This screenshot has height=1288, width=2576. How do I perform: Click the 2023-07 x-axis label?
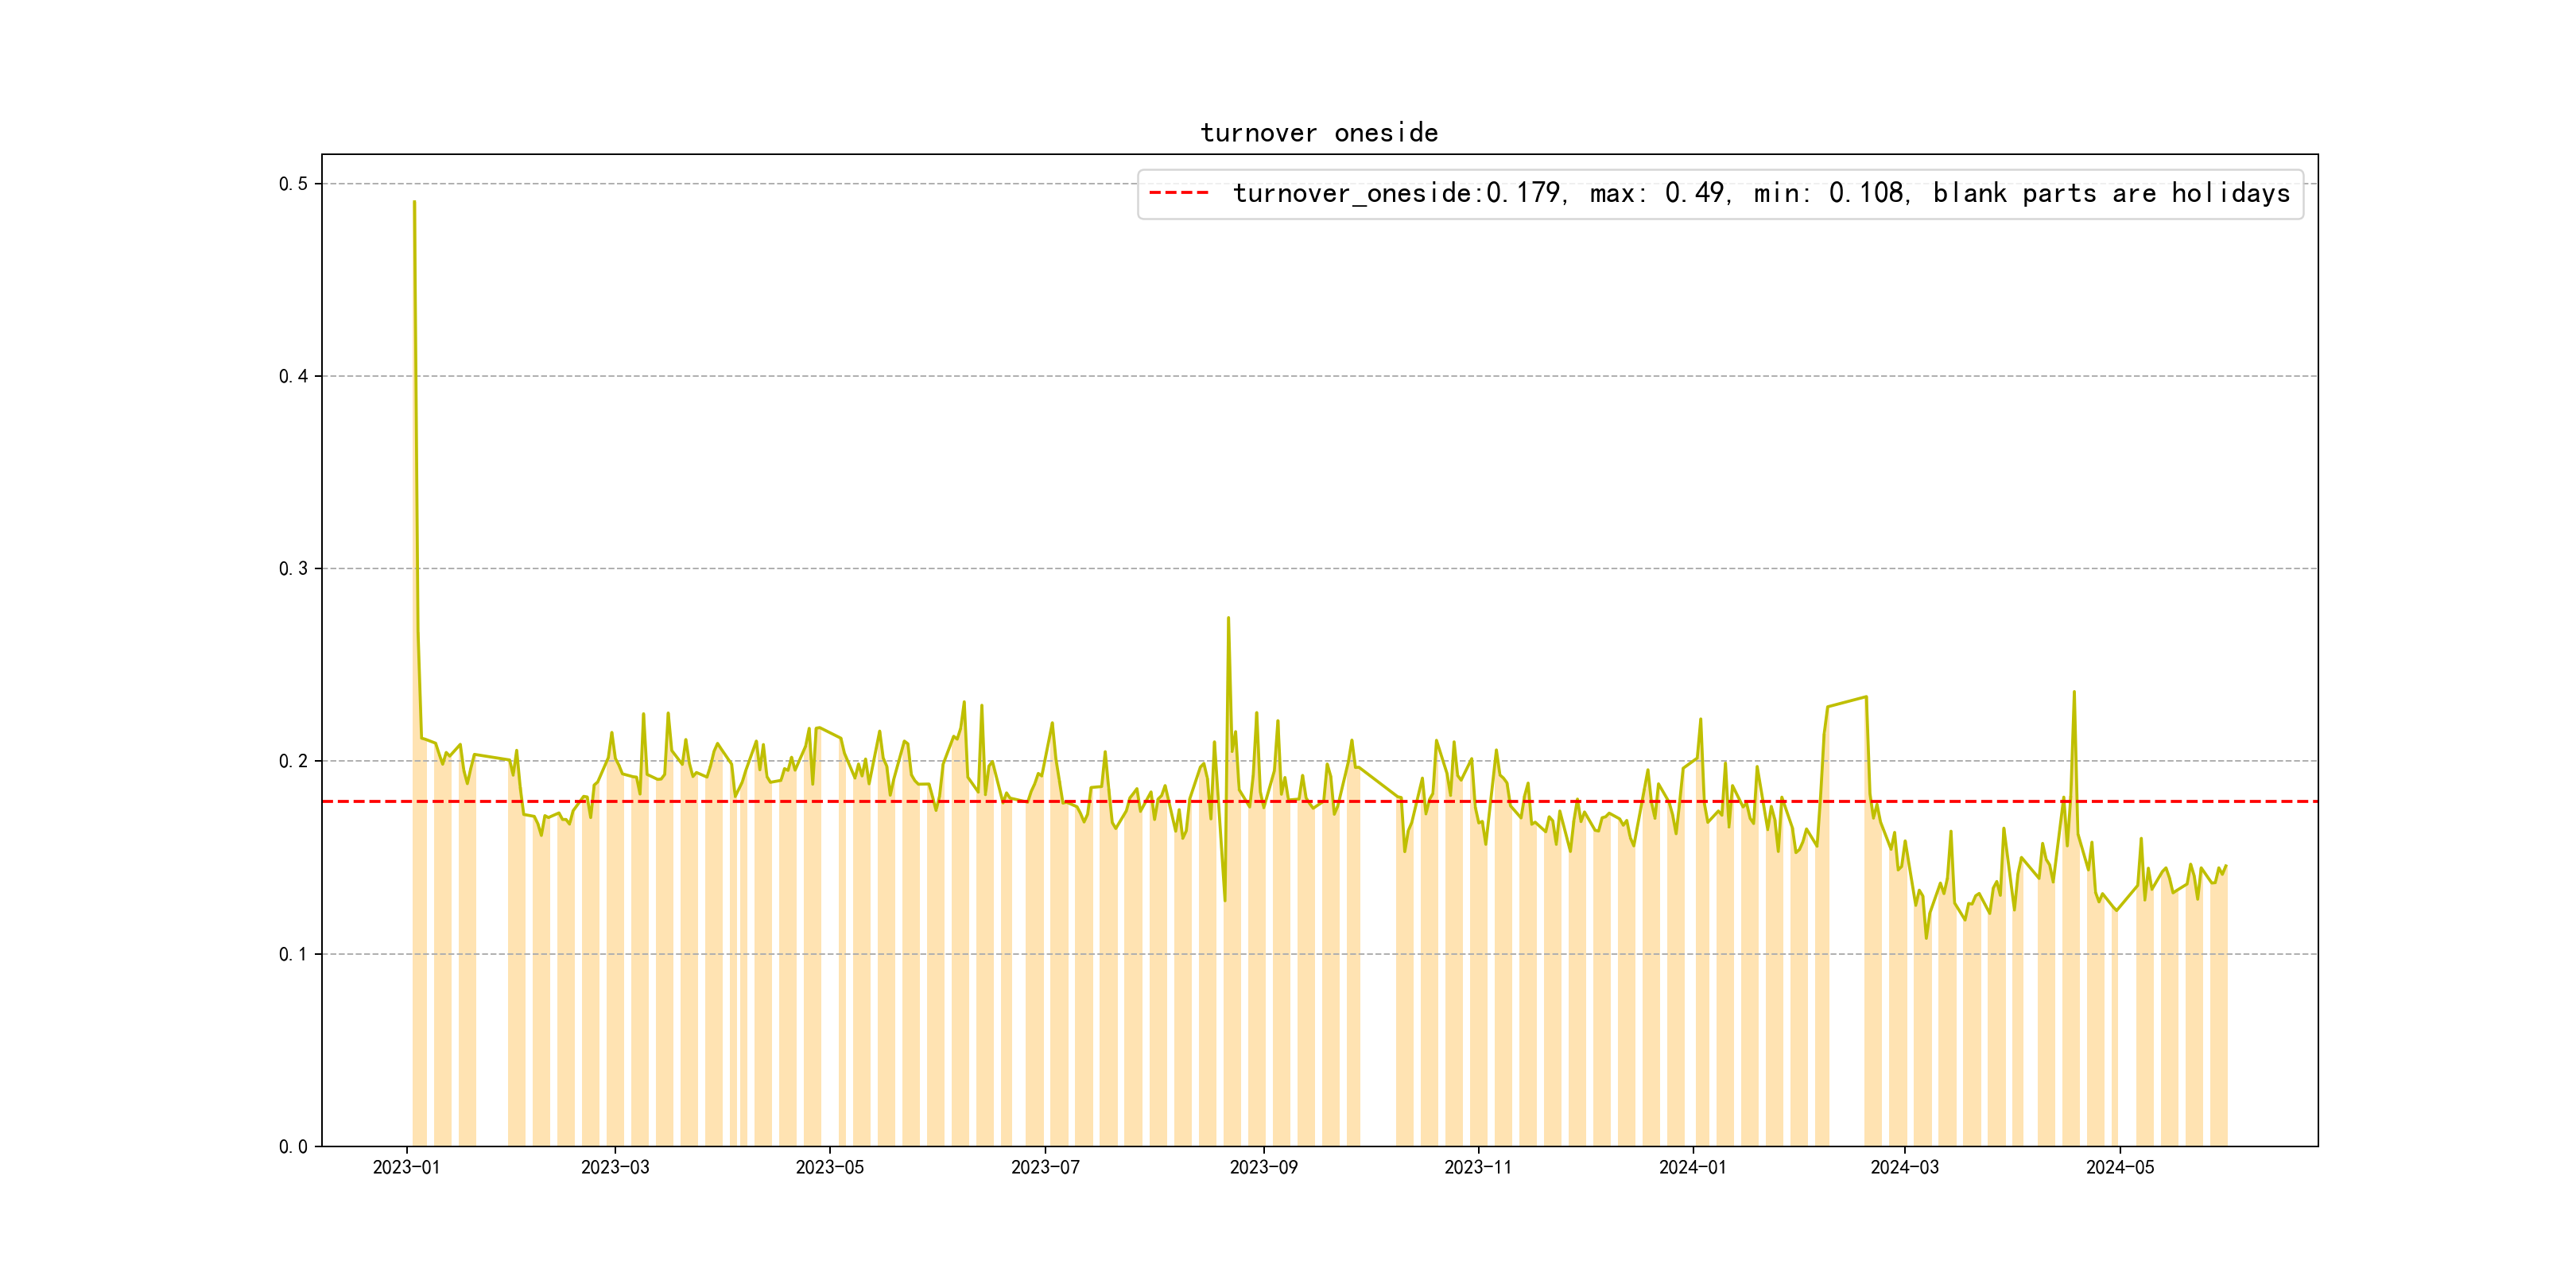pos(1045,1167)
